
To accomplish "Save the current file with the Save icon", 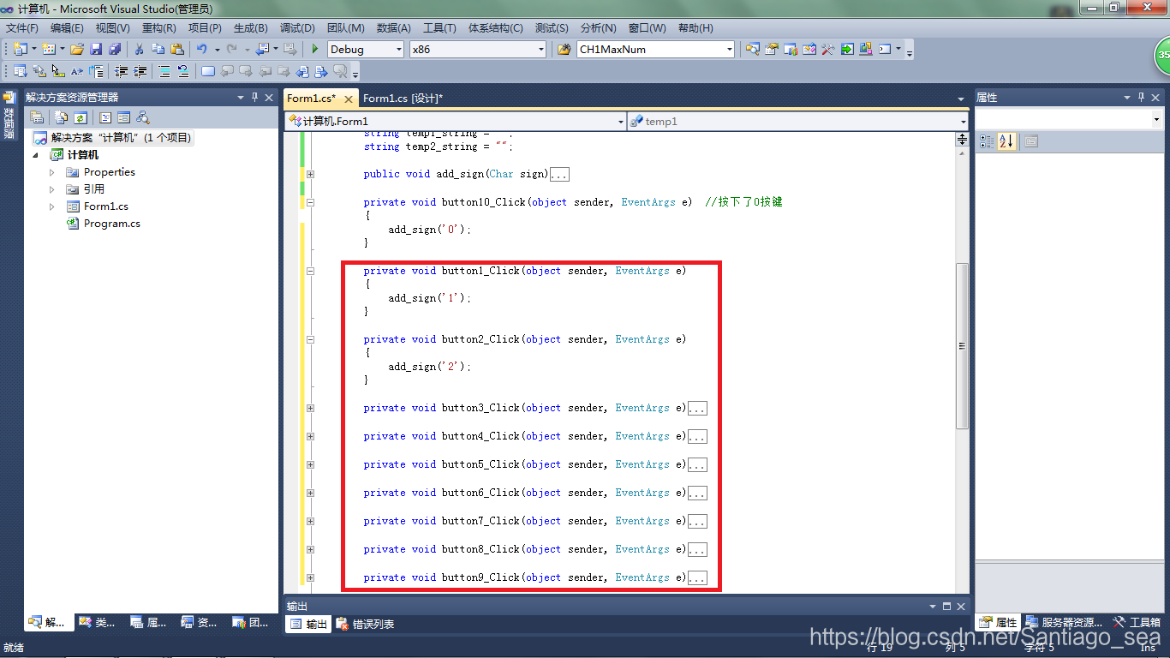I will (x=96, y=49).
